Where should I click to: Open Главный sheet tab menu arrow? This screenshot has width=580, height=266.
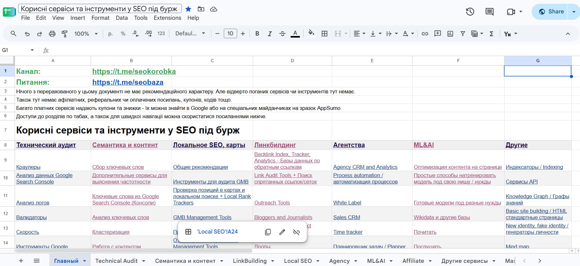point(84,261)
